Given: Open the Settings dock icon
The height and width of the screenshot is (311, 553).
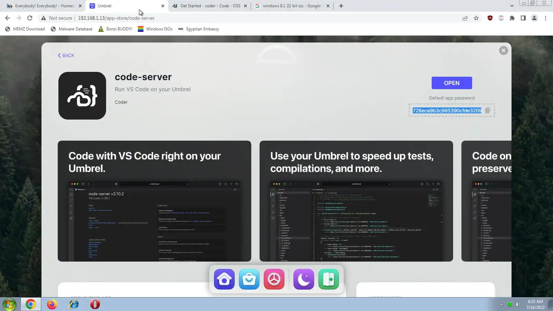Looking at the screenshot, I should click(x=274, y=279).
